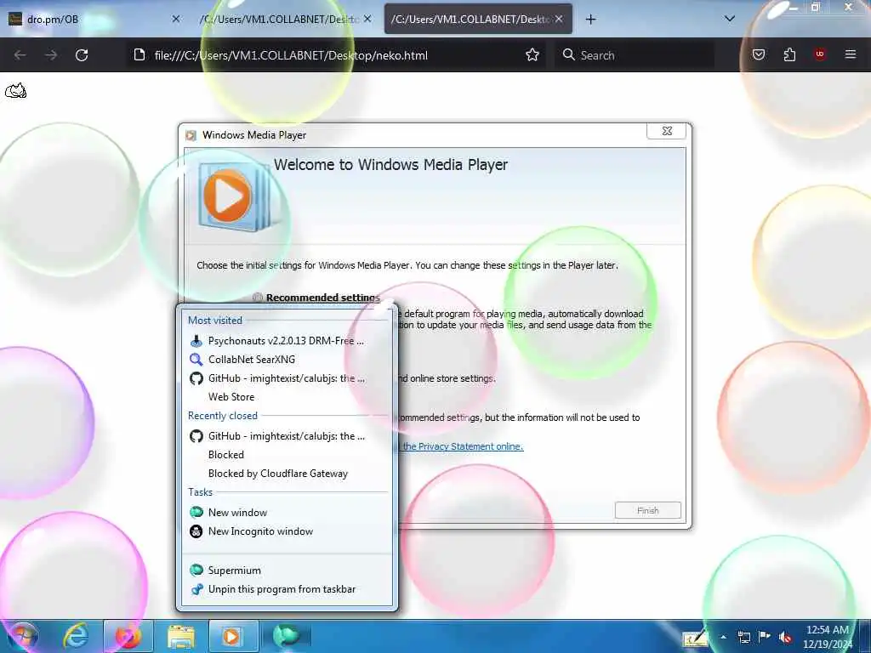Open GitHub calubjs entry under Most visited

tap(287, 378)
